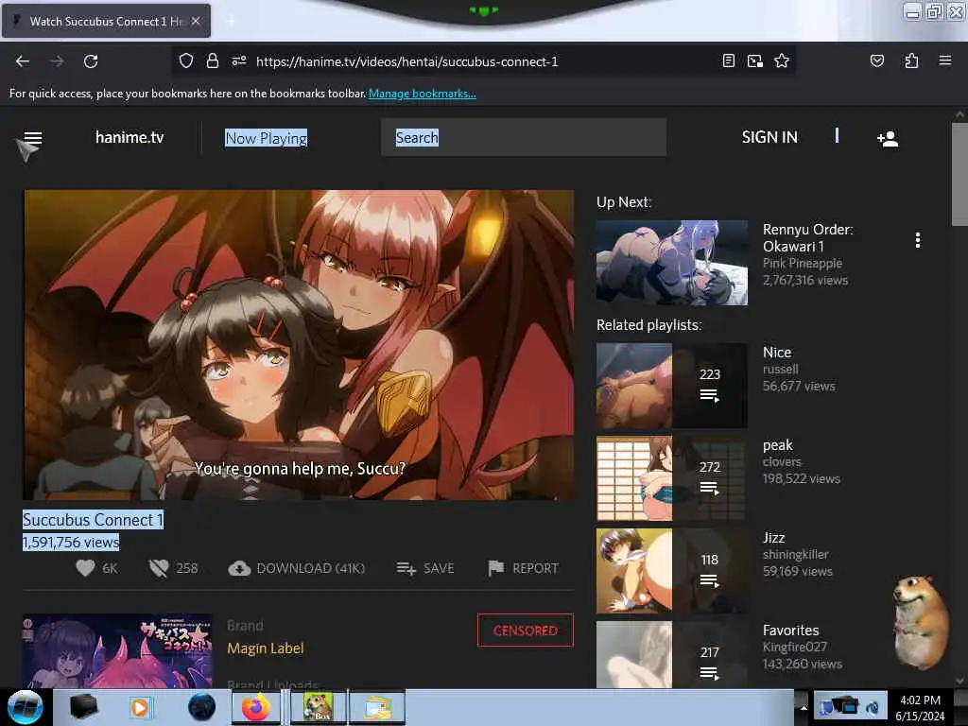Click the brand cover image thumbnail
The image size is (968, 726).
[118, 650]
